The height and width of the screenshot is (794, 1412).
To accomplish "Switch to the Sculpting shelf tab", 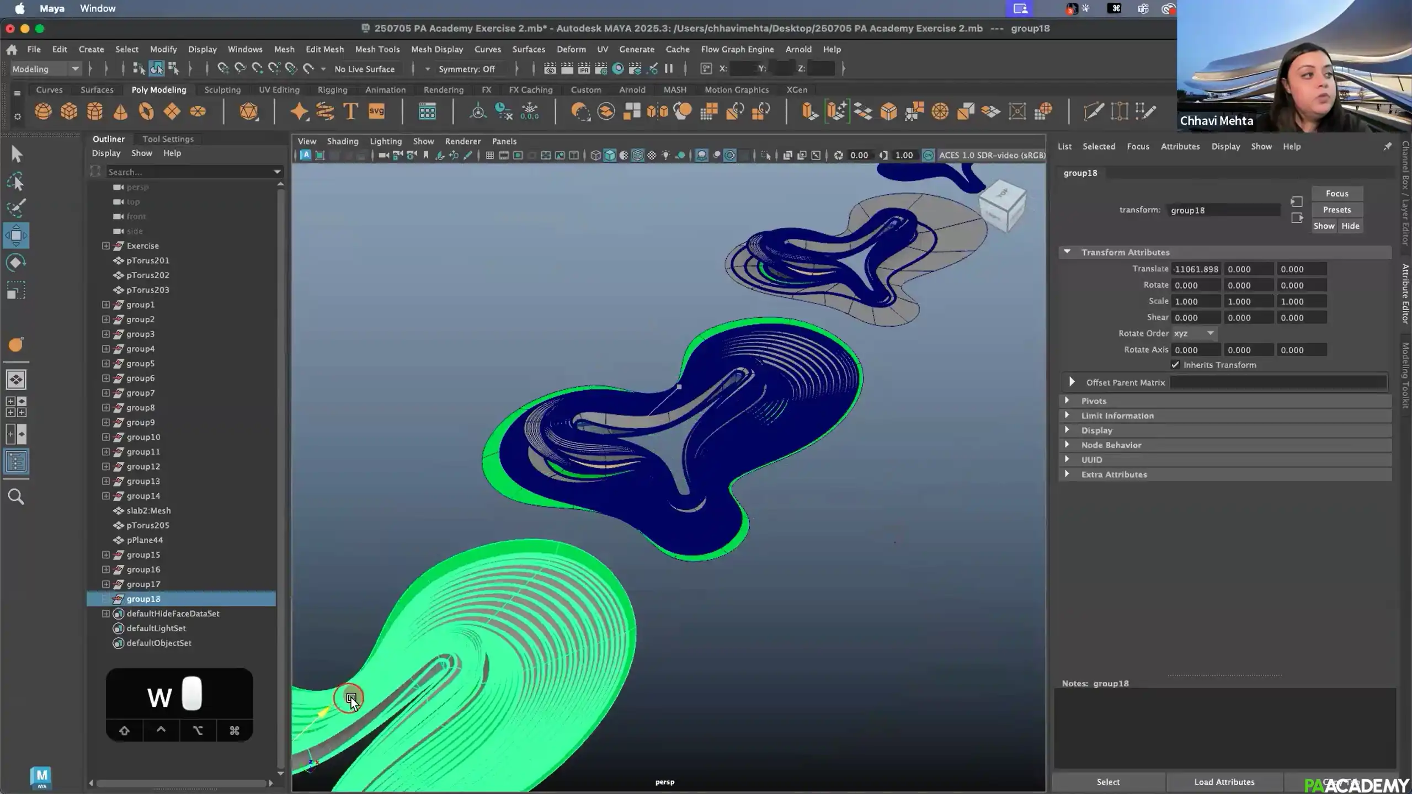I will pyautogui.click(x=222, y=89).
